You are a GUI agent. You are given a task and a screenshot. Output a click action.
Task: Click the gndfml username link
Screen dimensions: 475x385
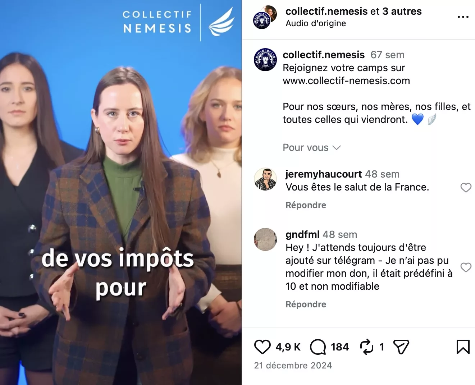pos(302,234)
